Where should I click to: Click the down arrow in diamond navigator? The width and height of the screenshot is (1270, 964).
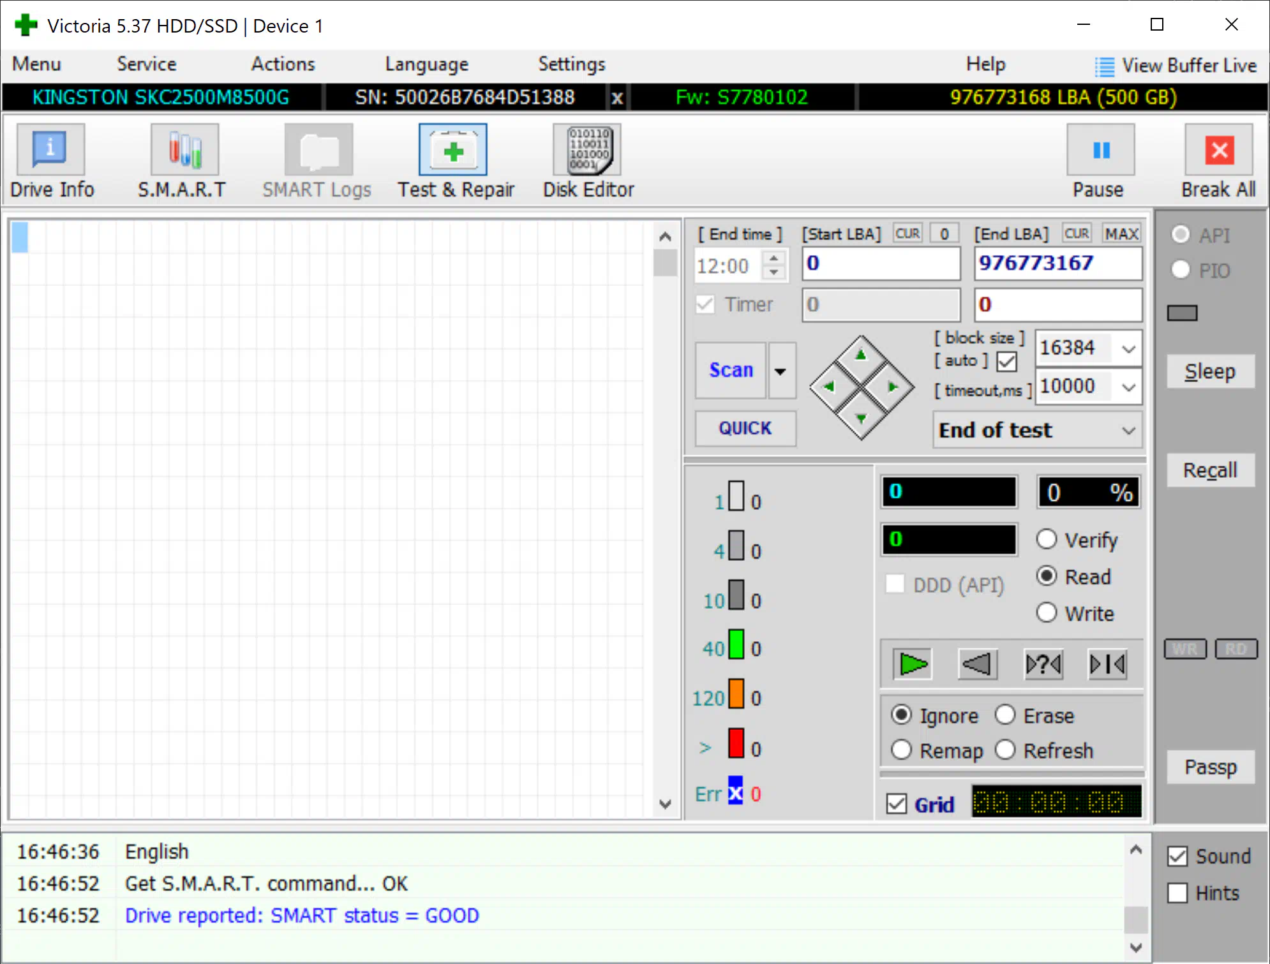coord(861,419)
